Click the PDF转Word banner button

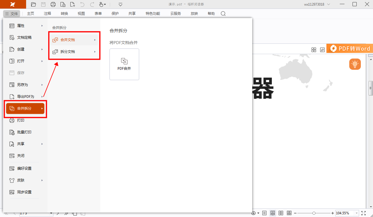[x=350, y=49]
